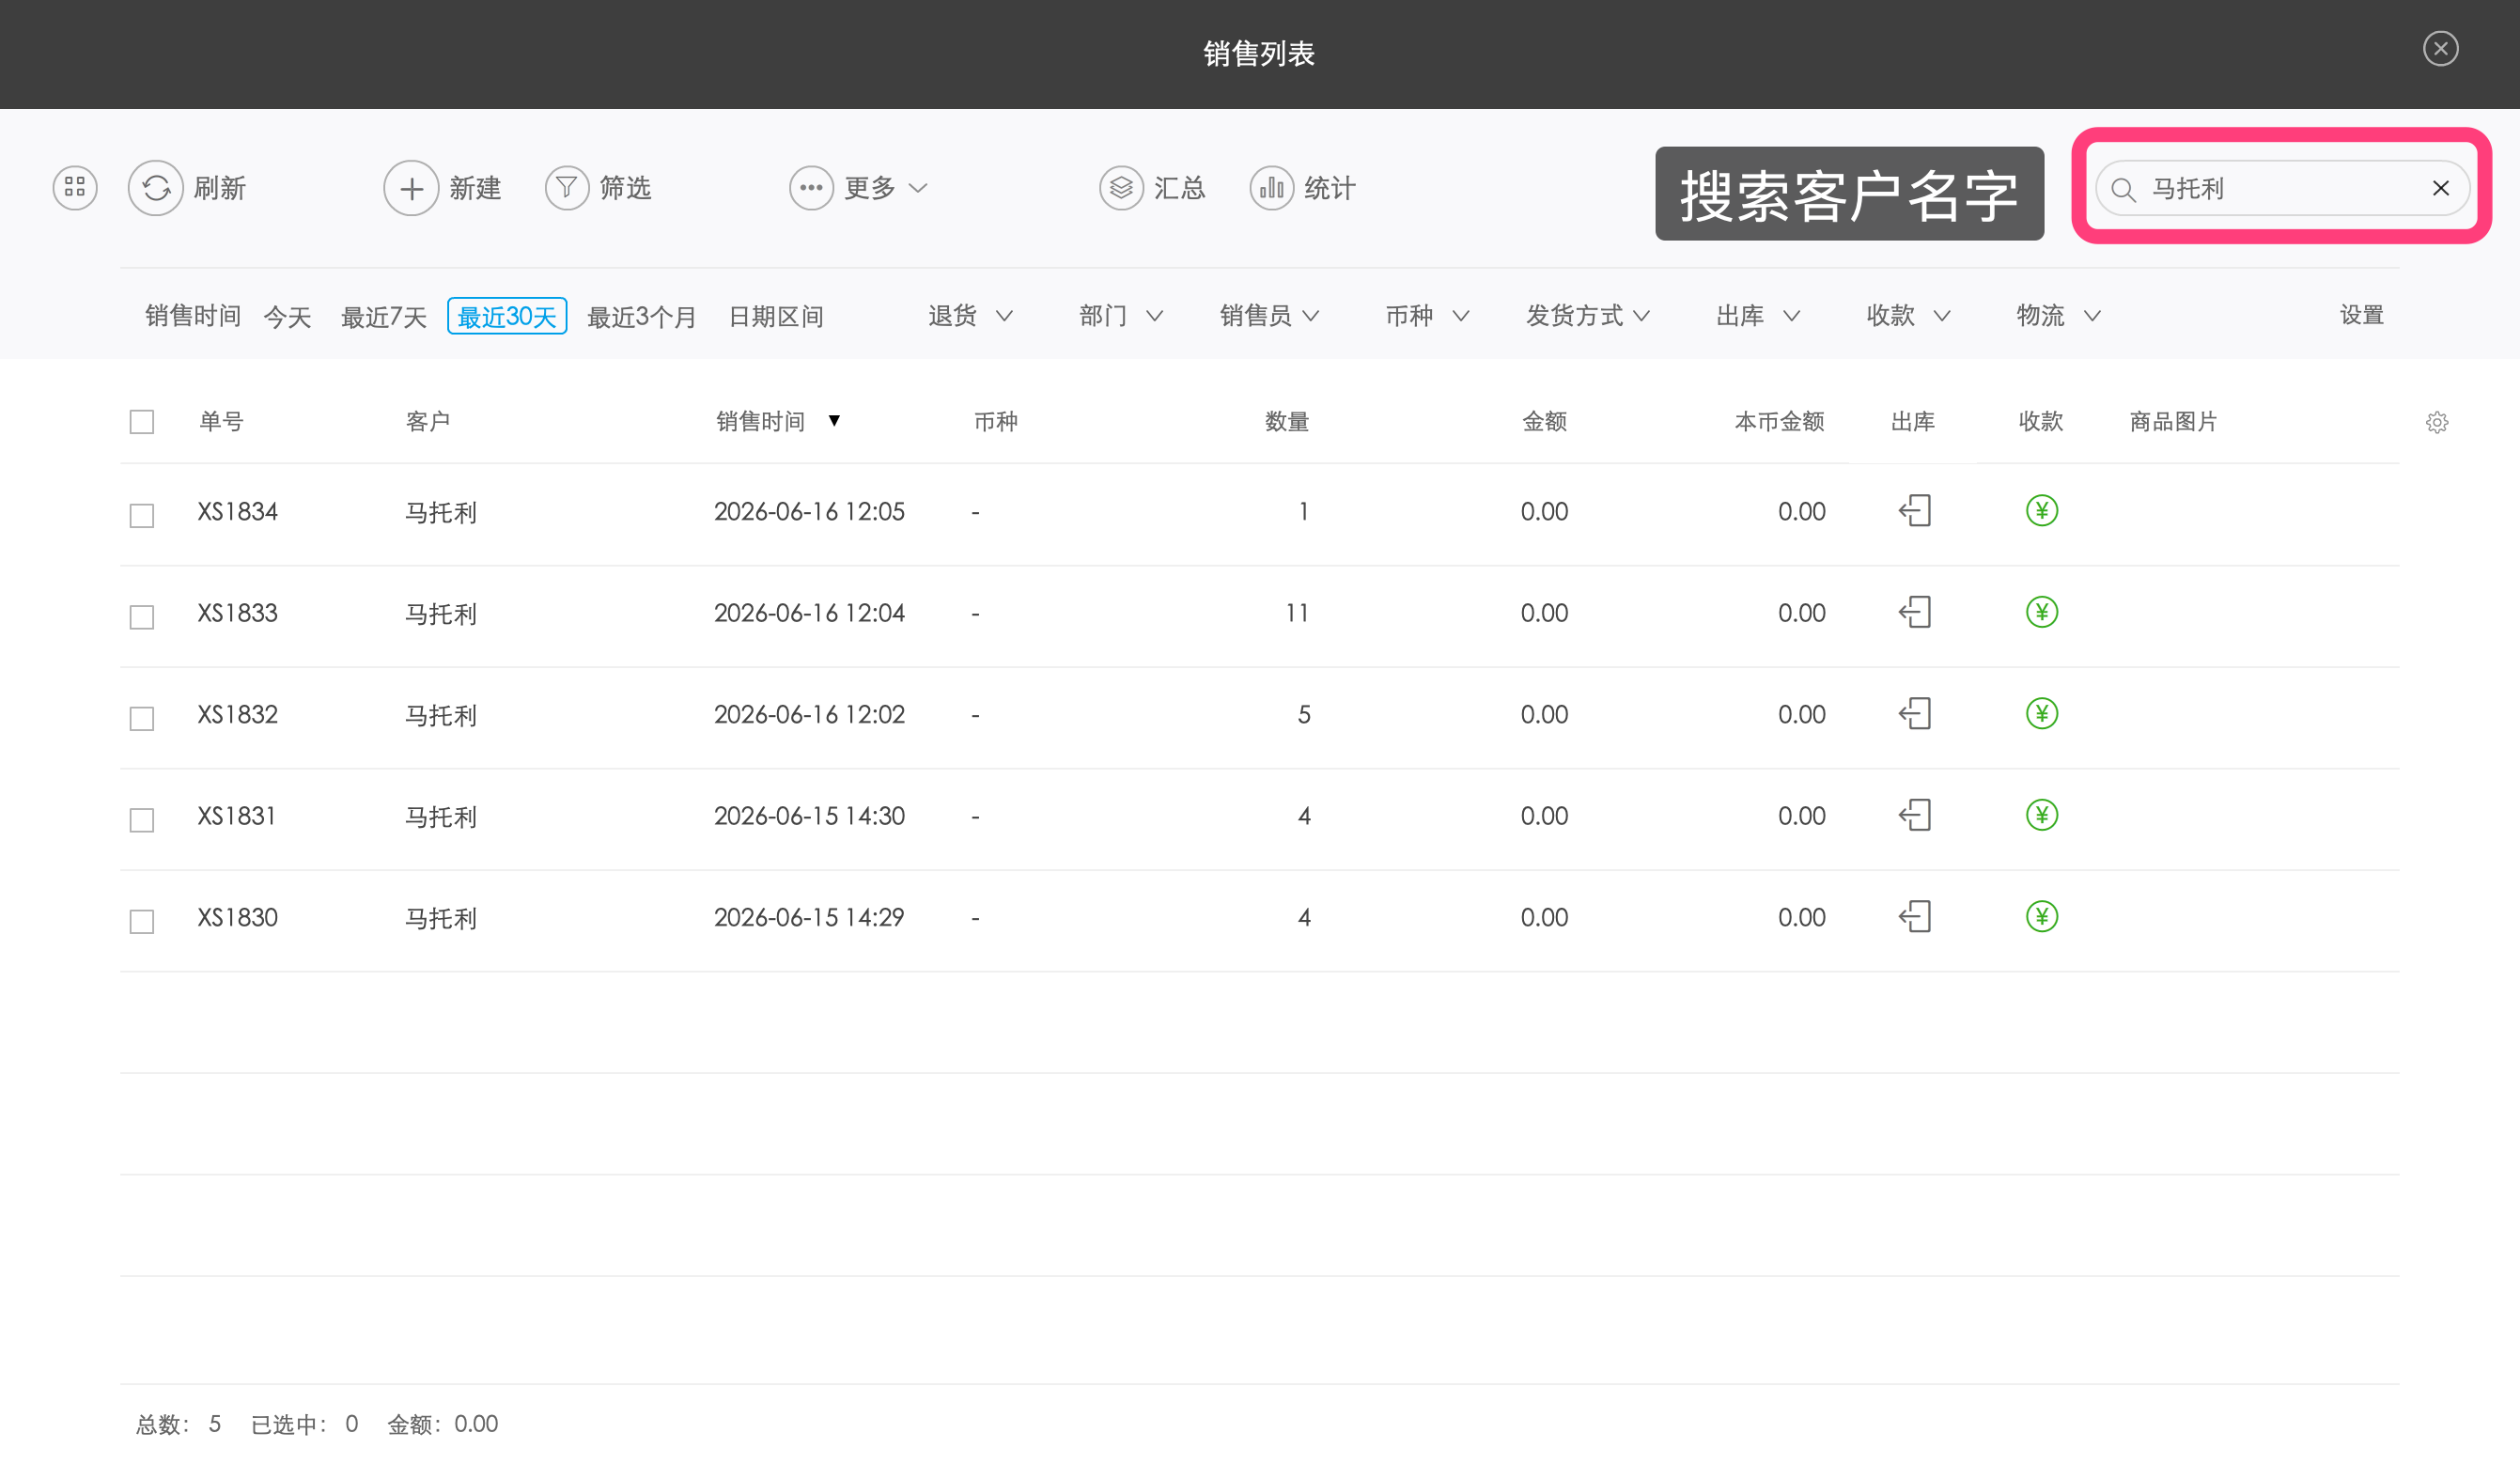Viewport: 2520px width, 1464px height.
Task: Select the 最近7天 time range
Action: (x=384, y=317)
